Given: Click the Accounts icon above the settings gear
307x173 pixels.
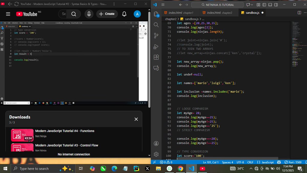Looking at the screenshot, I should point(156,143).
